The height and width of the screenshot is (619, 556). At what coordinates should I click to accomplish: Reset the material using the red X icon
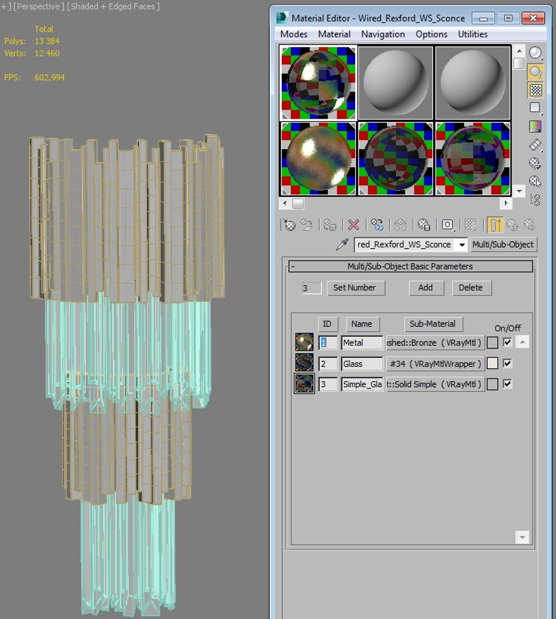pos(353,225)
